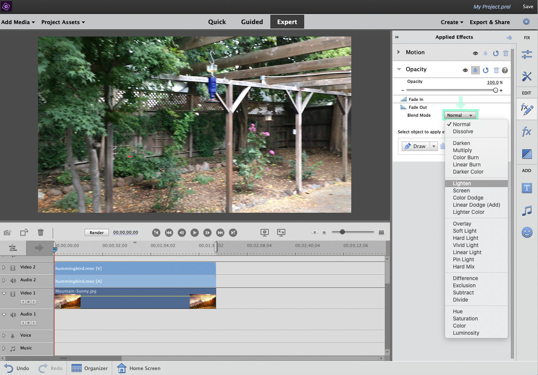This screenshot has height=375, width=538.
Task: Toggle Motion effect visibility eye
Action: click(x=475, y=53)
